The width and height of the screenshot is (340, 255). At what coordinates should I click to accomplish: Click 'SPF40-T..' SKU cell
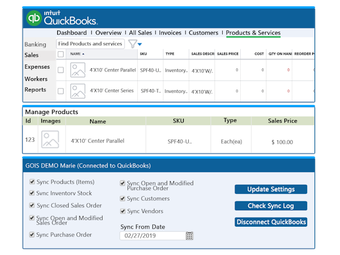[151, 91]
